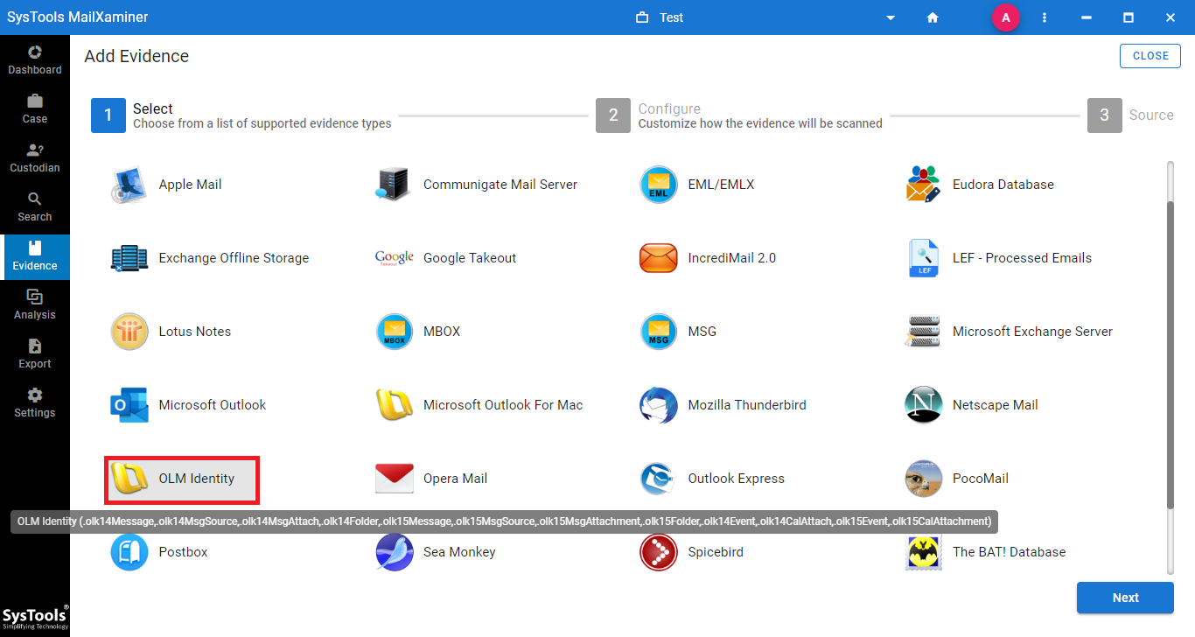The image size is (1195, 637).
Task: Choose the Microsoft Outlook icon
Action: (129, 405)
